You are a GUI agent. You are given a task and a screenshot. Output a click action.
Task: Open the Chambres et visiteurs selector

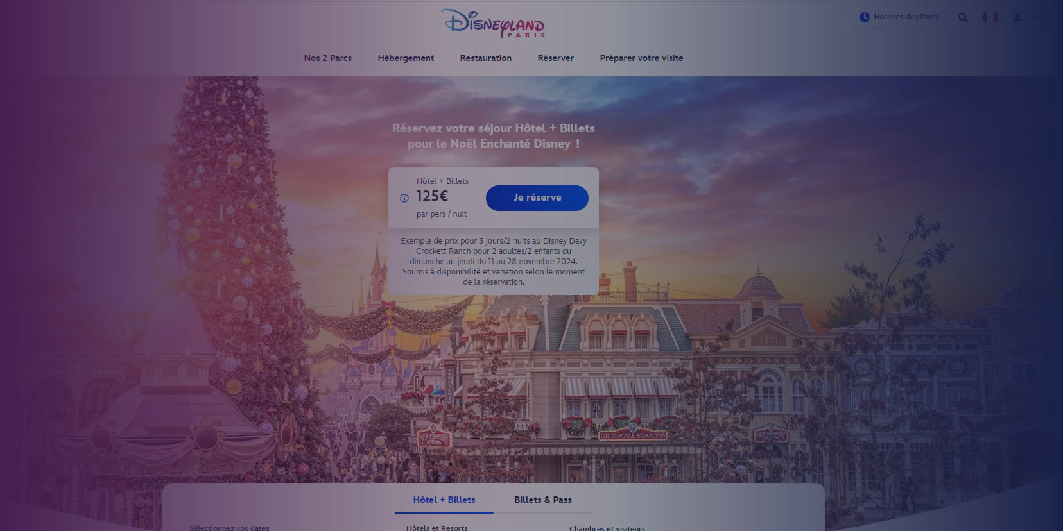point(607,528)
